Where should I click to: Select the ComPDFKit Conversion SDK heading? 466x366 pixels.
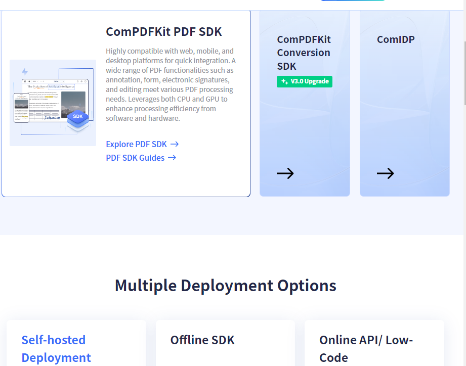point(304,53)
